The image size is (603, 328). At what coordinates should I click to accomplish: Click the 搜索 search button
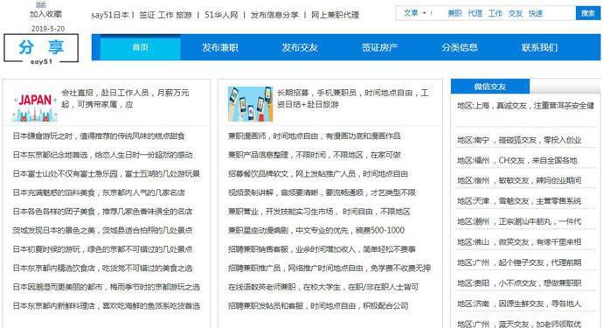coord(588,13)
